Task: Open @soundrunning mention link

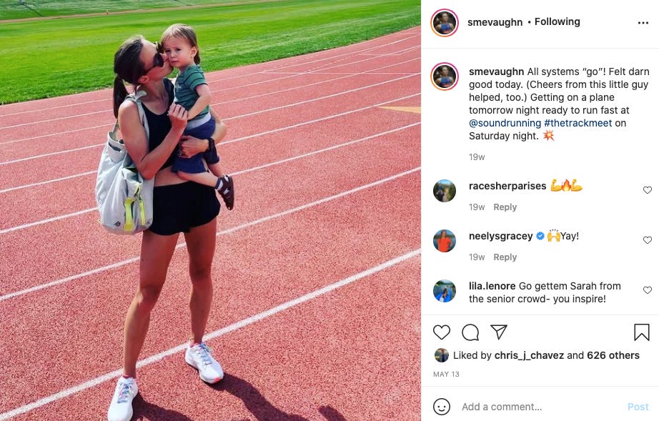Action: [505, 123]
